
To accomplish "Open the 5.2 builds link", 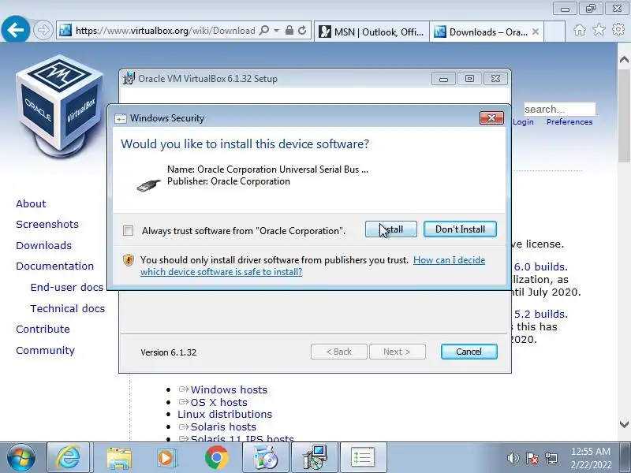I will click(541, 314).
